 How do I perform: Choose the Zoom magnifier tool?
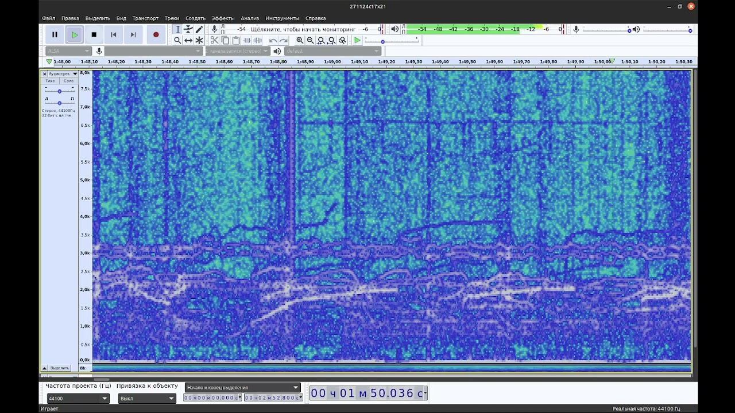tap(177, 40)
